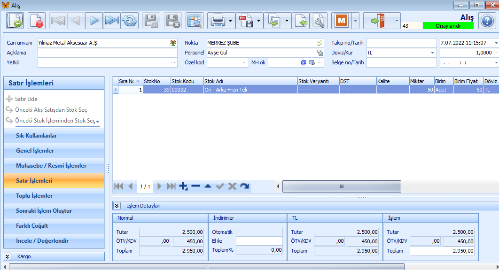The width and height of the screenshot is (499, 270).
Task: Click the blue up triangle in grid navigator
Action: click(x=208, y=186)
